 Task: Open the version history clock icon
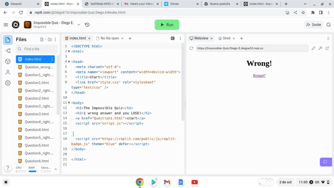tap(87, 25)
